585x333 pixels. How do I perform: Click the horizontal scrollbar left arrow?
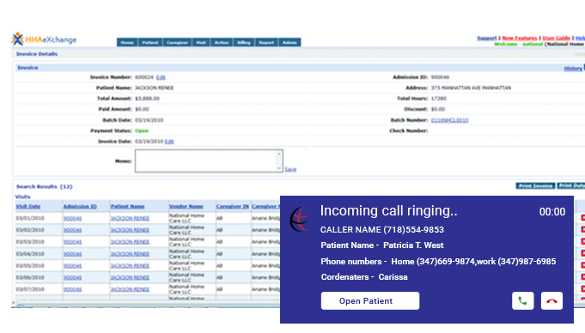point(14,303)
